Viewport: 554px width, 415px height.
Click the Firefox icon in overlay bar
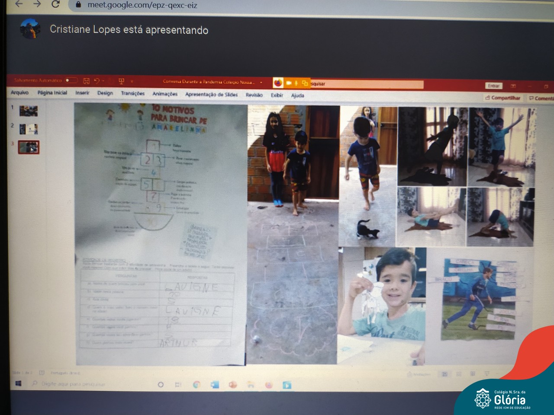click(x=278, y=83)
